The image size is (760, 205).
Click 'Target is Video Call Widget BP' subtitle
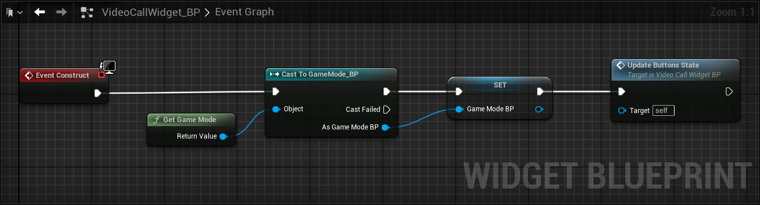coord(674,75)
